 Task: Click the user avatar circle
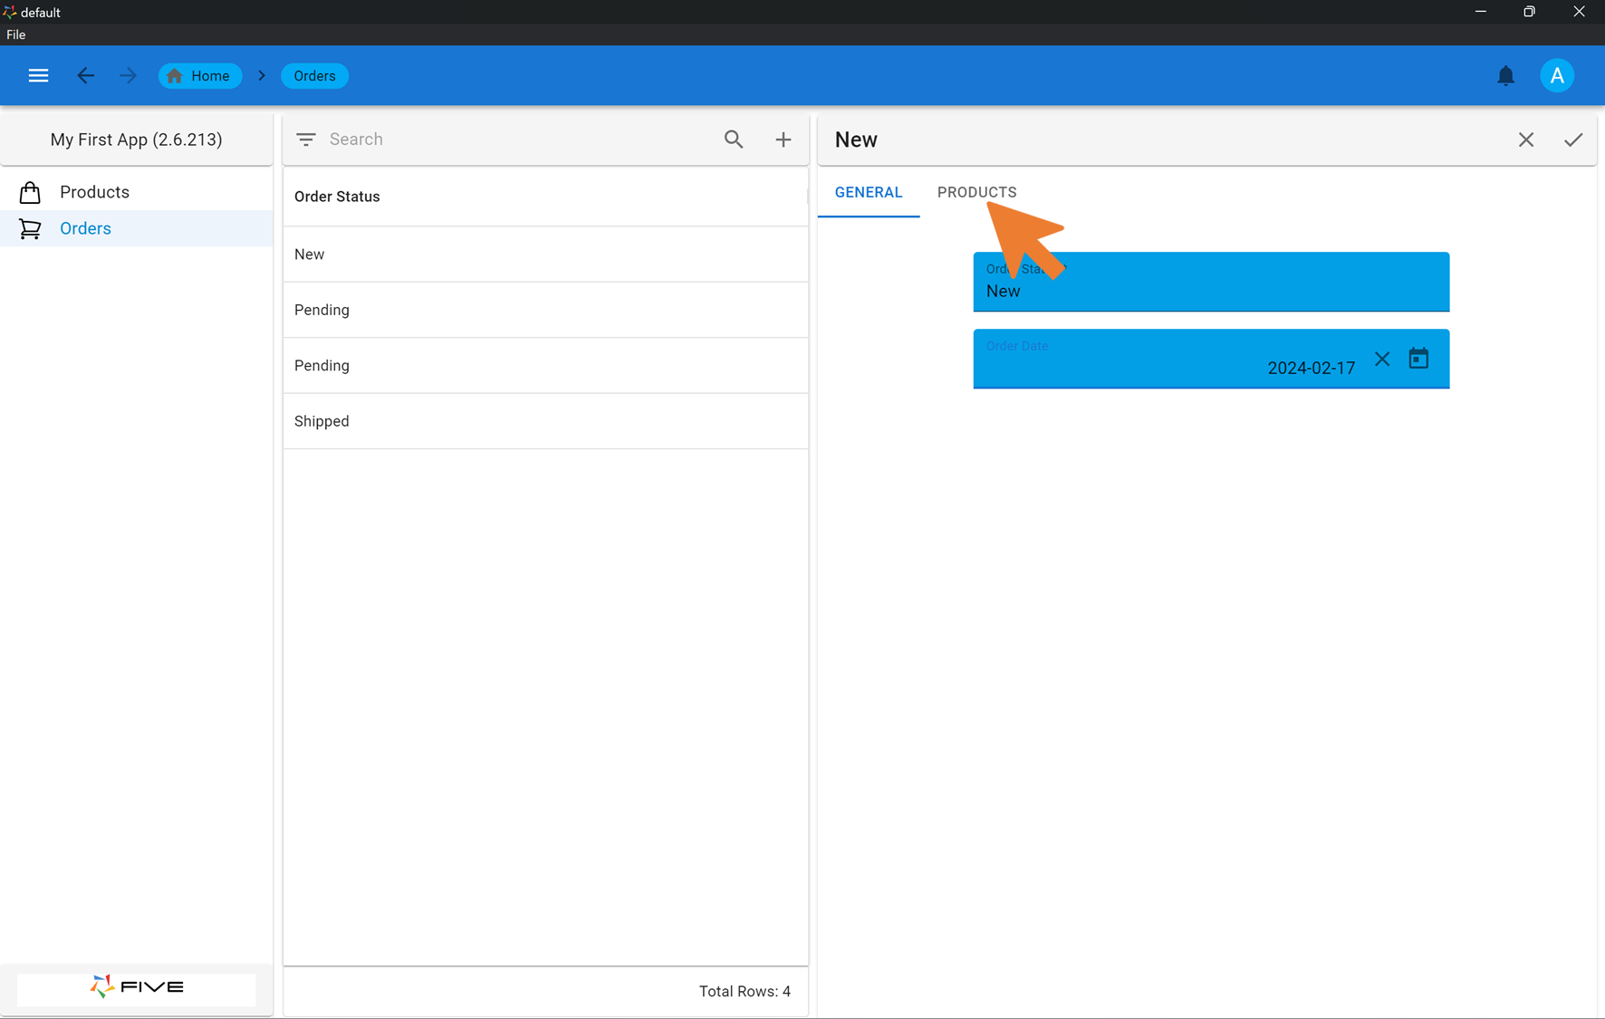(x=1557, y=75)
